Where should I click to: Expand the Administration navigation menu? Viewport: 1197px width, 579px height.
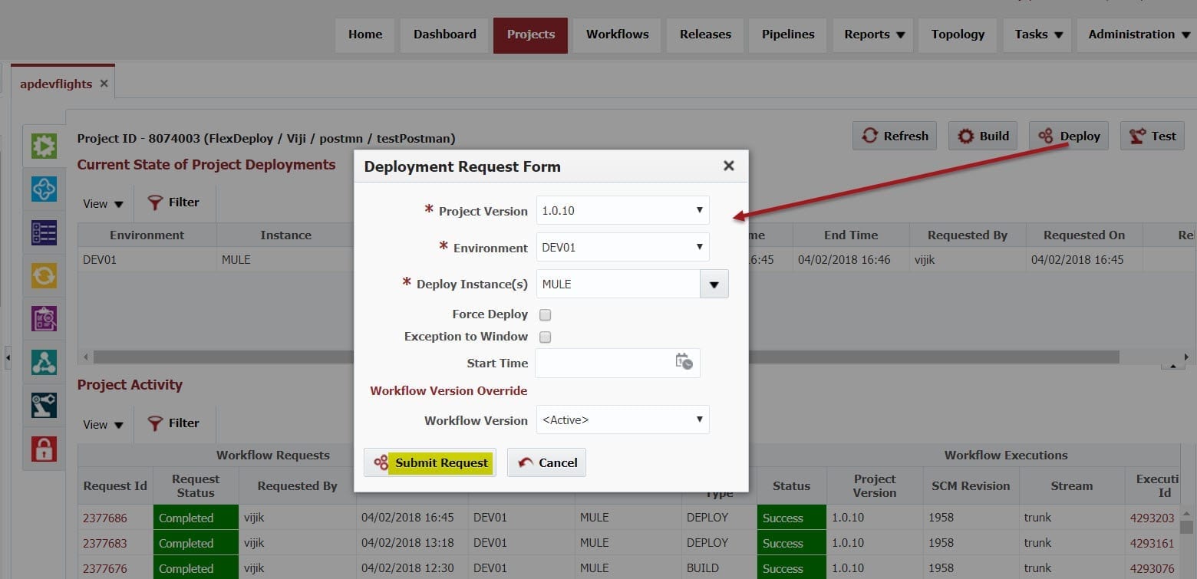pyautogui.click(x=1137, y=35)
